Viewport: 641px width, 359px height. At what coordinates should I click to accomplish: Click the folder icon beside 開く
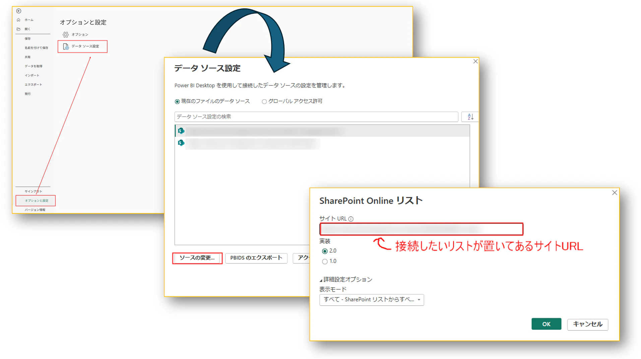click(18, 29)
